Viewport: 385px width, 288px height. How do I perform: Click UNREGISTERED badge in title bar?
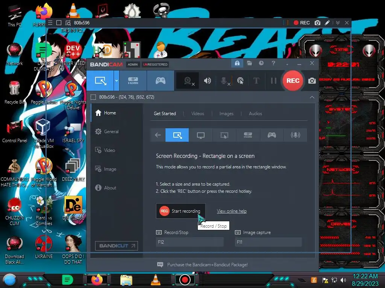click(x=155, y=64)
